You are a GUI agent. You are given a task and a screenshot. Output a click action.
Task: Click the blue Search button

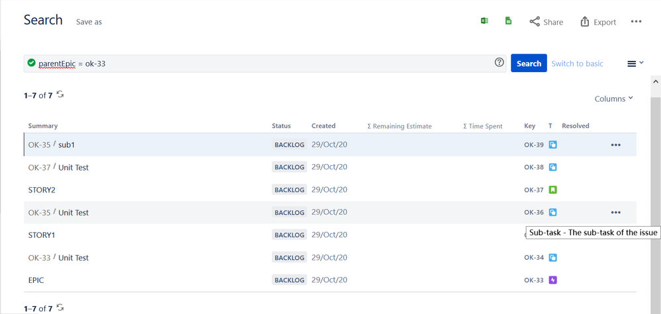[529, 63]
